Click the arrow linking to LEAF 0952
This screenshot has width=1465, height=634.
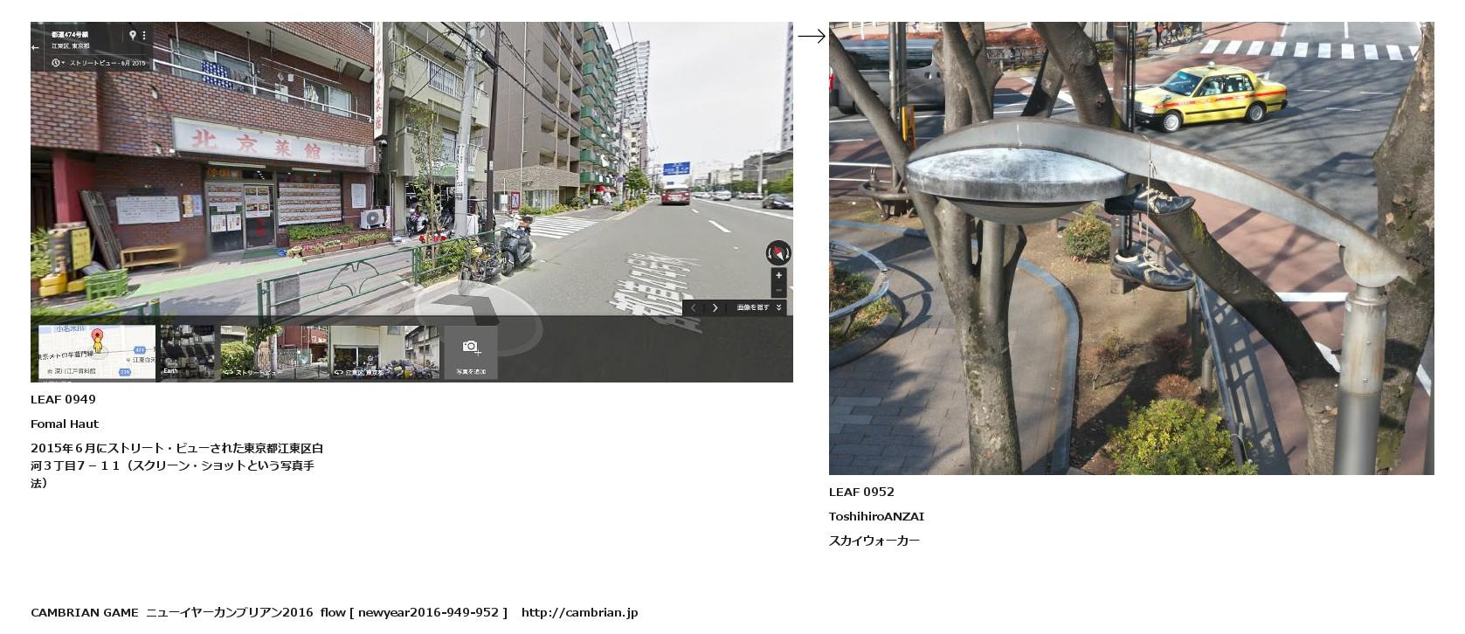[811, 36]
